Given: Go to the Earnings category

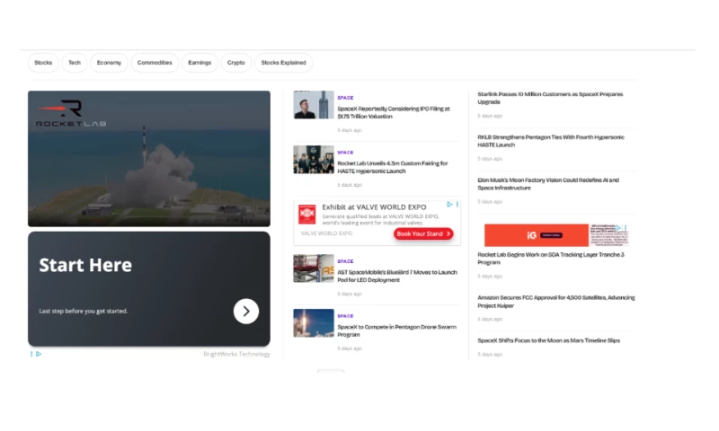Looking at the screenshot, I should [200, 63].
